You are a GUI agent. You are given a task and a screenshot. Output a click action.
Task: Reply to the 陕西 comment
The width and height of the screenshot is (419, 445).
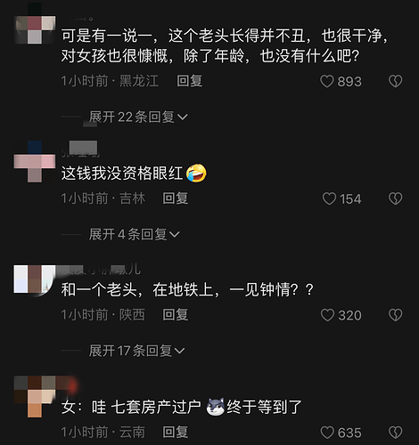pyautogui.click(x=176, y=315)
